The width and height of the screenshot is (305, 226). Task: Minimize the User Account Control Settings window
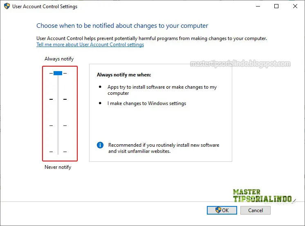(x=258, y=6)
